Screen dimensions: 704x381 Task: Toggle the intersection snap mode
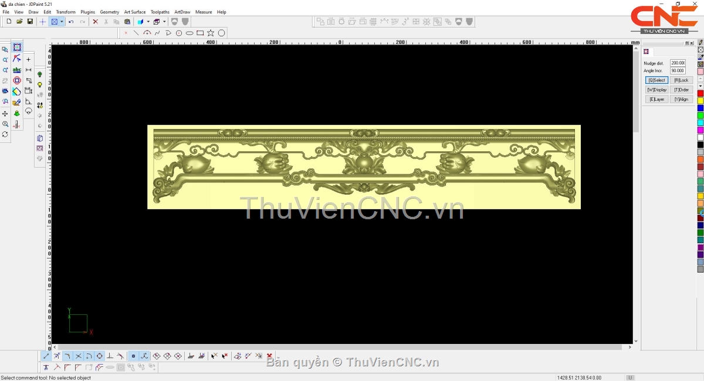[x=78, y=356]
